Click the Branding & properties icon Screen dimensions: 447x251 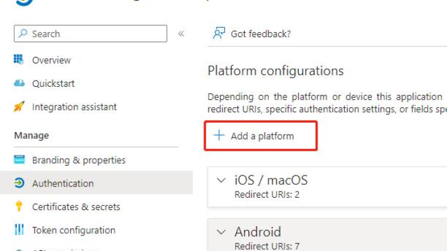pos(19,160)
